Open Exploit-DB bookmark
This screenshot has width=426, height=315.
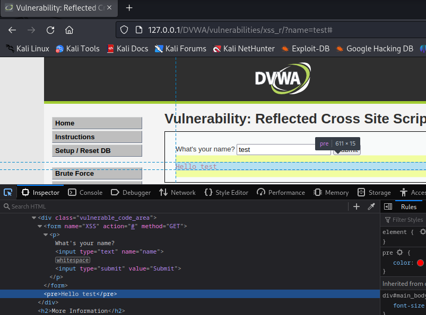click(306, 49)
